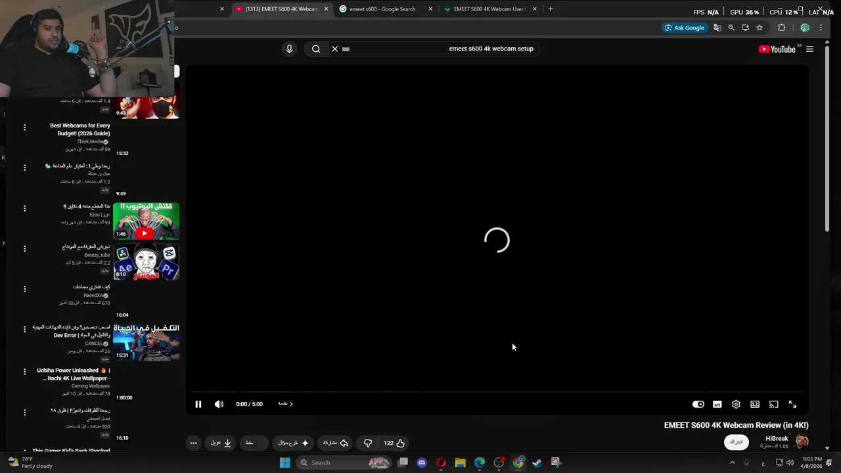Open HiBreak channel avatar
This screenshot has height=473, width=841.
tap(802, 441)
